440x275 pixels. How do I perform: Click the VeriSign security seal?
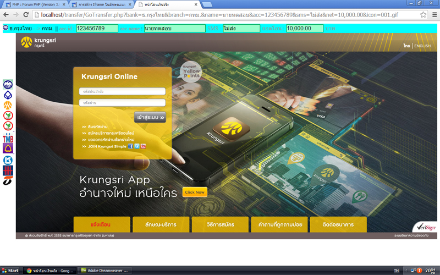point(426,227)
